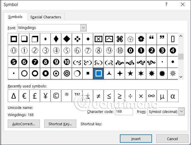Select the black circled number 0
Screen dimensions: 191x145
(130, 50)
